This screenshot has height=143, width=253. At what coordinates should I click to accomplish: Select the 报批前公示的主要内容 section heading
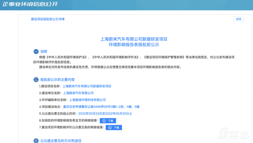(x=57, y=80)
